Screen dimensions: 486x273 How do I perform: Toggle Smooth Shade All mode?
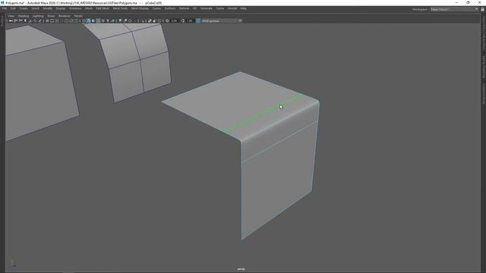tap(88, 20)
